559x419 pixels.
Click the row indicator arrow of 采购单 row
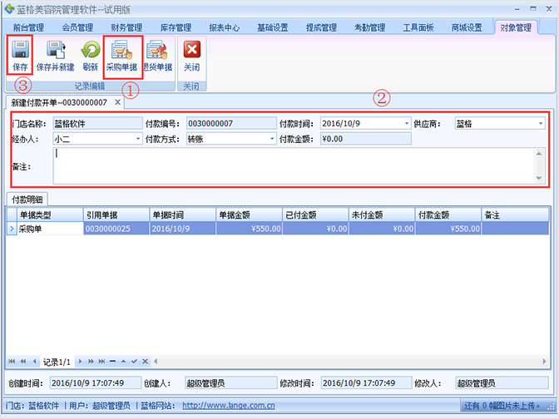[x=12, y=229]
